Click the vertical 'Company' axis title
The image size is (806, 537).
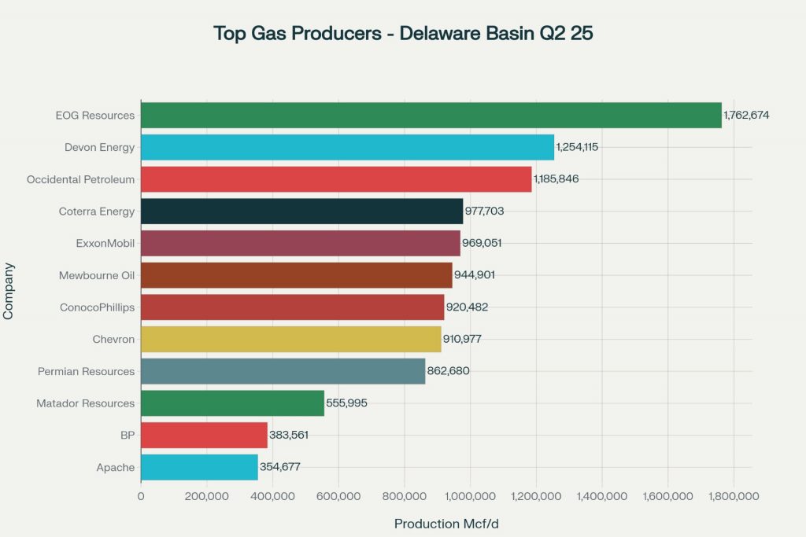[9, 291]
